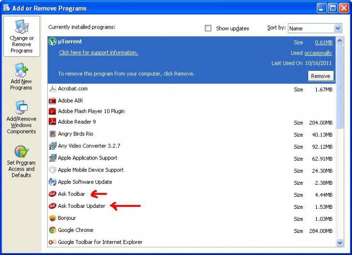
Task: Select the Adobe Reader 9 entry
Action: click(191, 122)
